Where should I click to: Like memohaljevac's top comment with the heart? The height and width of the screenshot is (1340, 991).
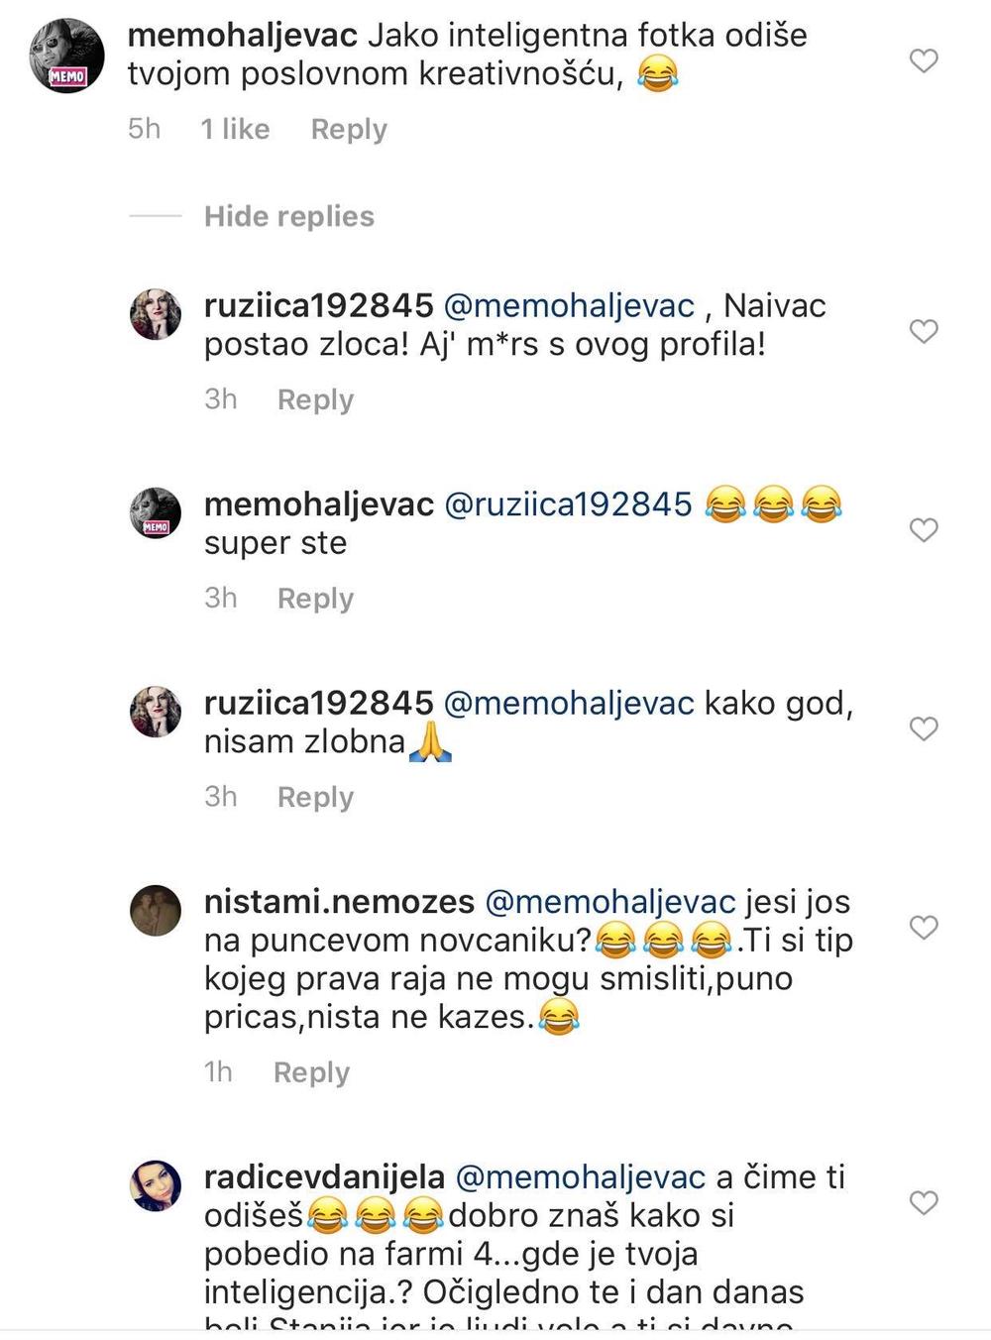coord(924,61)
